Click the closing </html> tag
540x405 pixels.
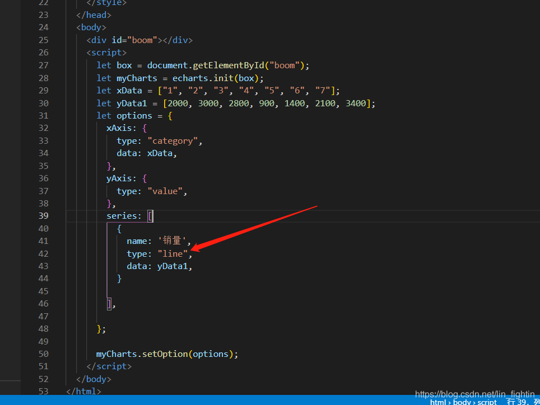(x=83, y=392)
